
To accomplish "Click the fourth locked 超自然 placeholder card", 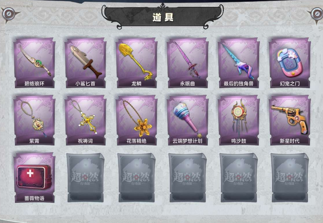I will tap(239, 178).
